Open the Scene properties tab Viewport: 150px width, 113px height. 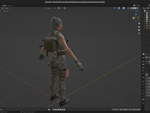point(143,71)
